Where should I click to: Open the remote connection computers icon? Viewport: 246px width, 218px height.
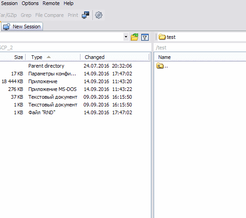point(86,15)
